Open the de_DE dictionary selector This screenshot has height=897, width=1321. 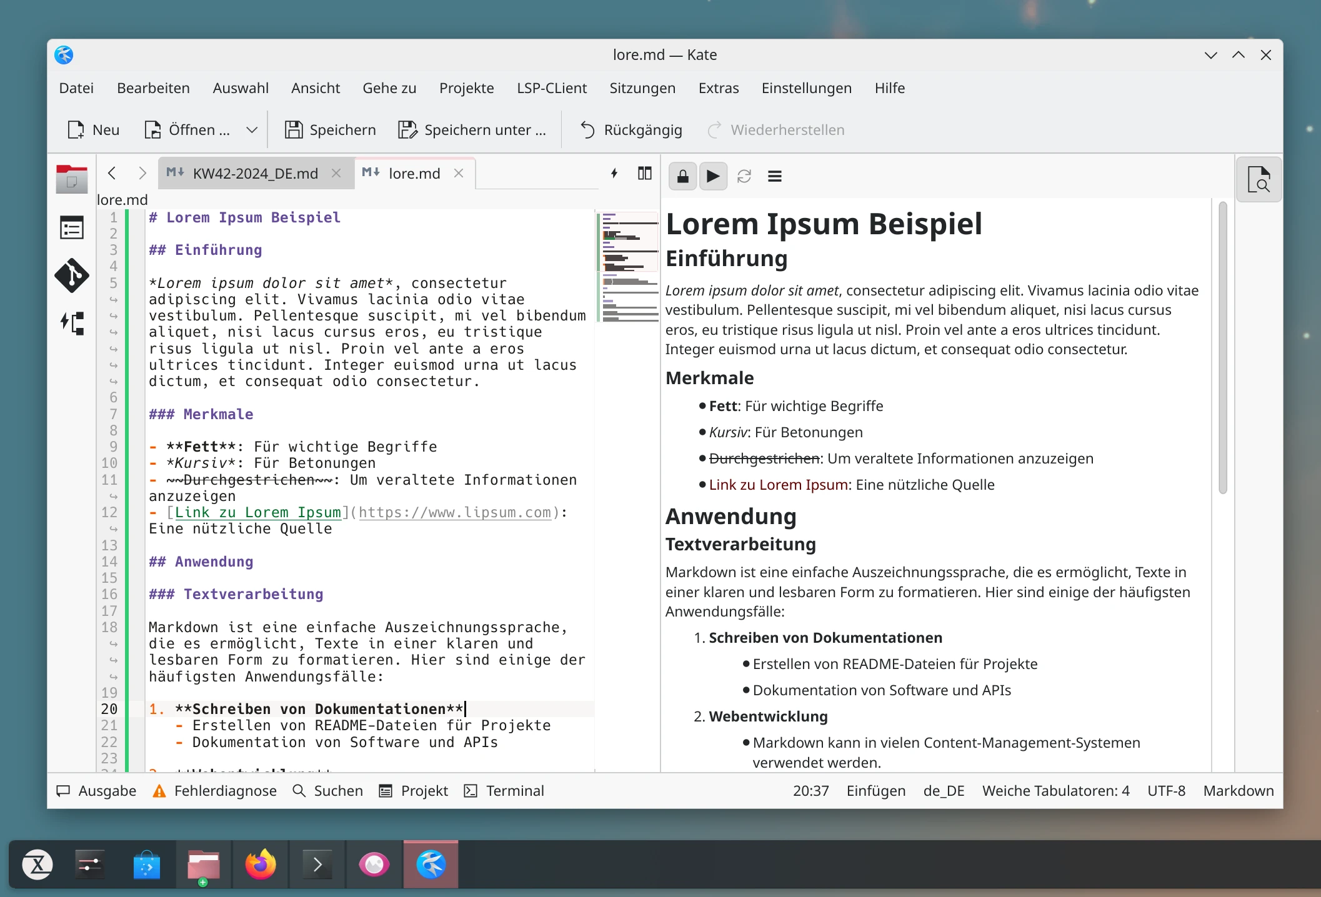click(944, 791)
